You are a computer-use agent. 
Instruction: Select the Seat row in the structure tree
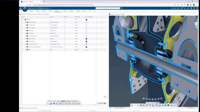[65, 50]
